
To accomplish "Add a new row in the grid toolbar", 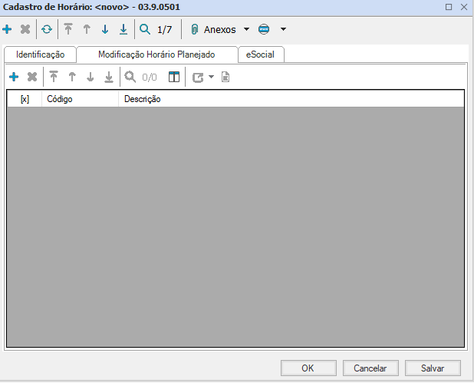I will [x=14, y=77].
